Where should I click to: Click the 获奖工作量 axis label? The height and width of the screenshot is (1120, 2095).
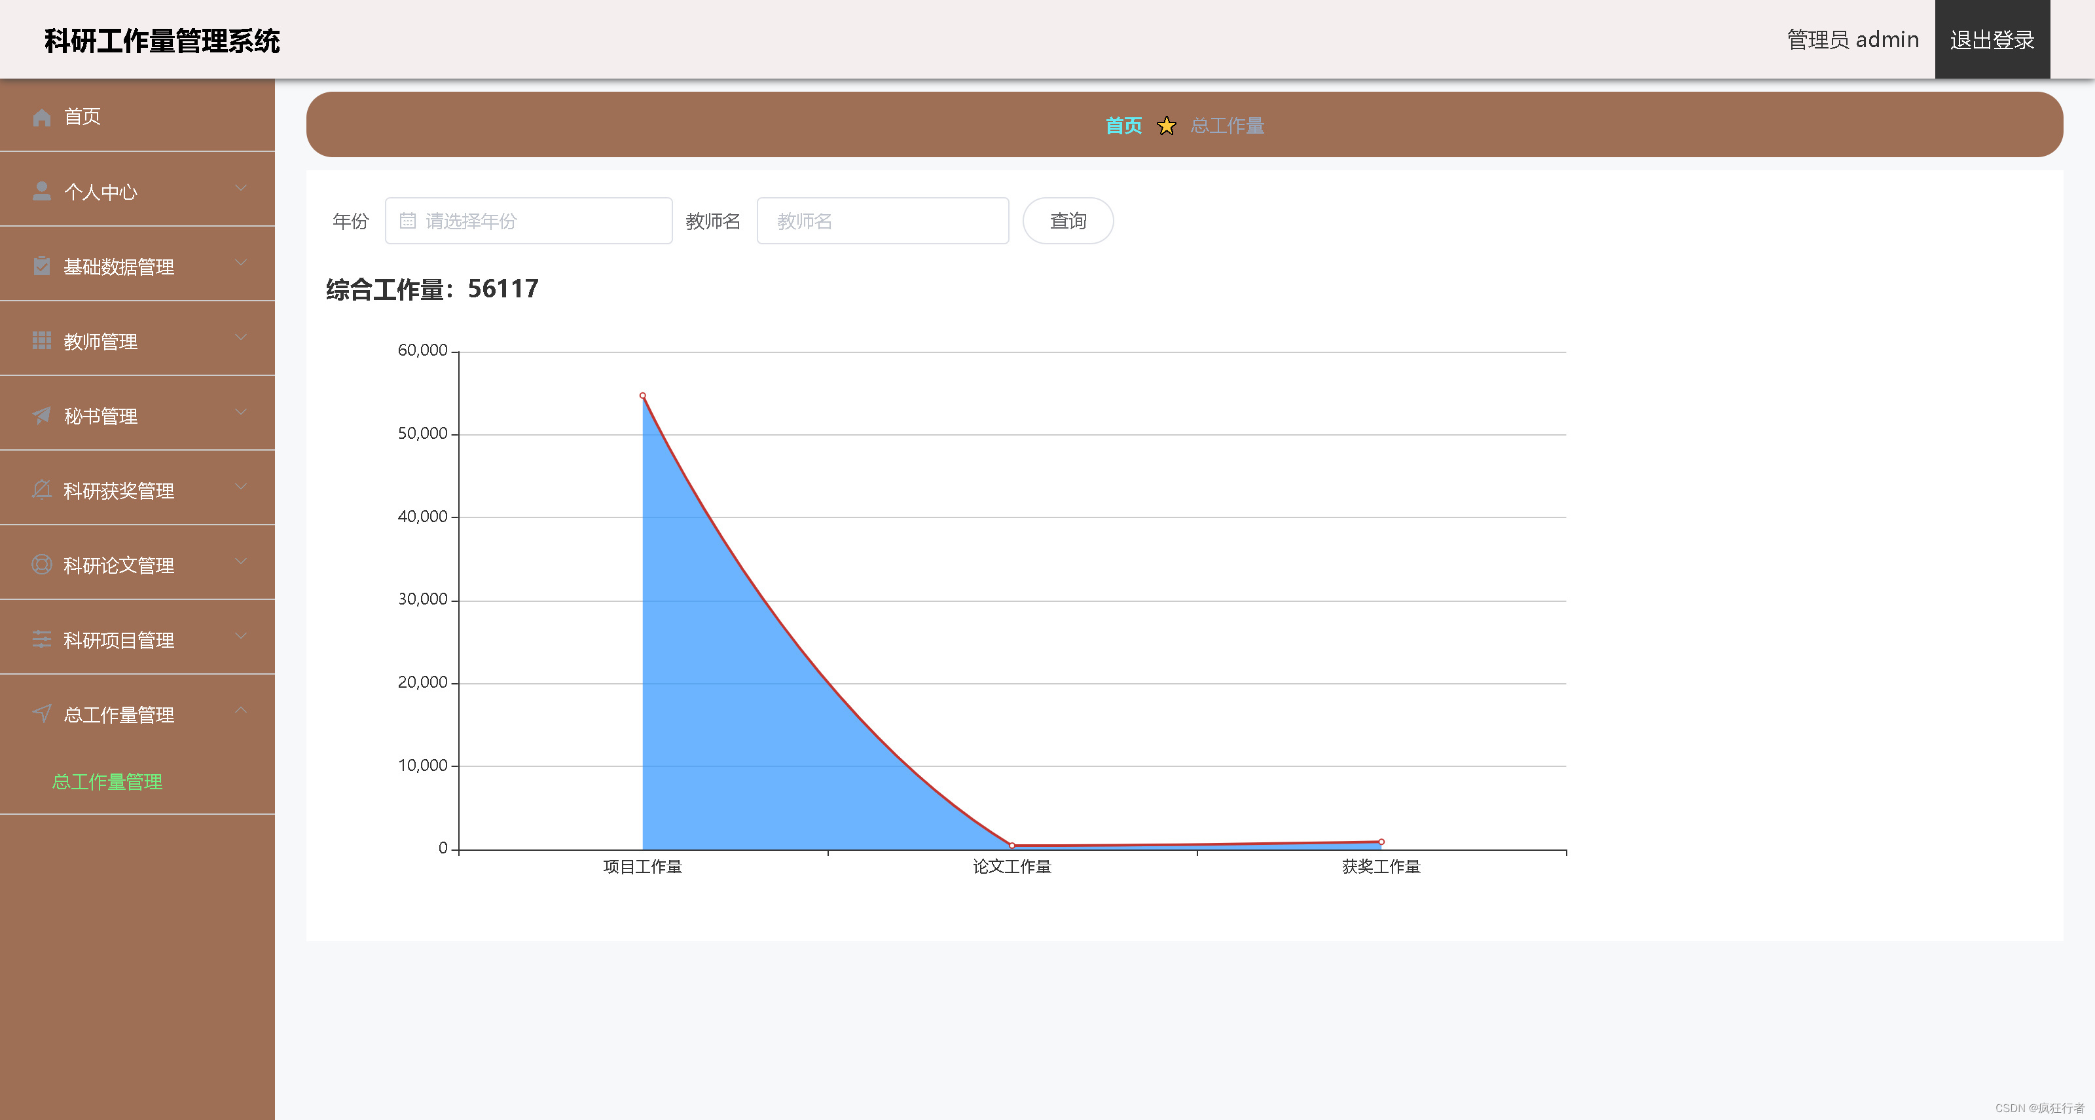point(1381,867)
